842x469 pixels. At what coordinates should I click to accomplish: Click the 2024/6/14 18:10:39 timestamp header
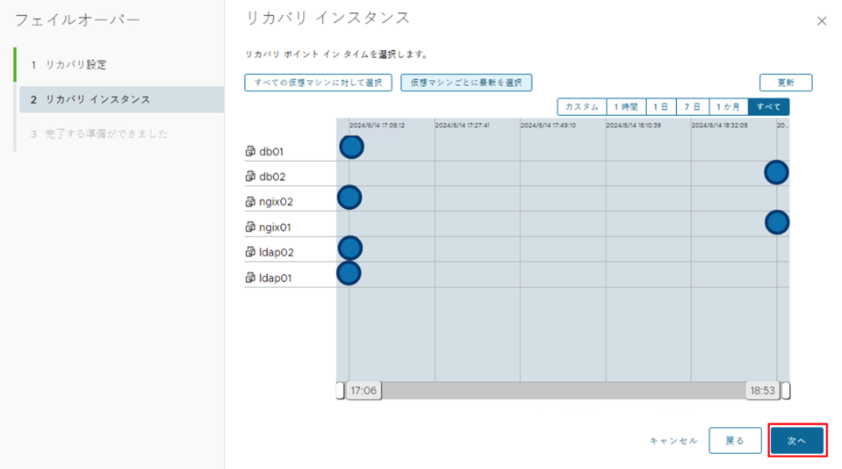click(x=634, y=126)
